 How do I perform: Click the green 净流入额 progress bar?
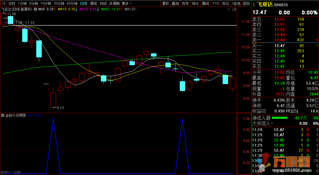coord(280,118)
